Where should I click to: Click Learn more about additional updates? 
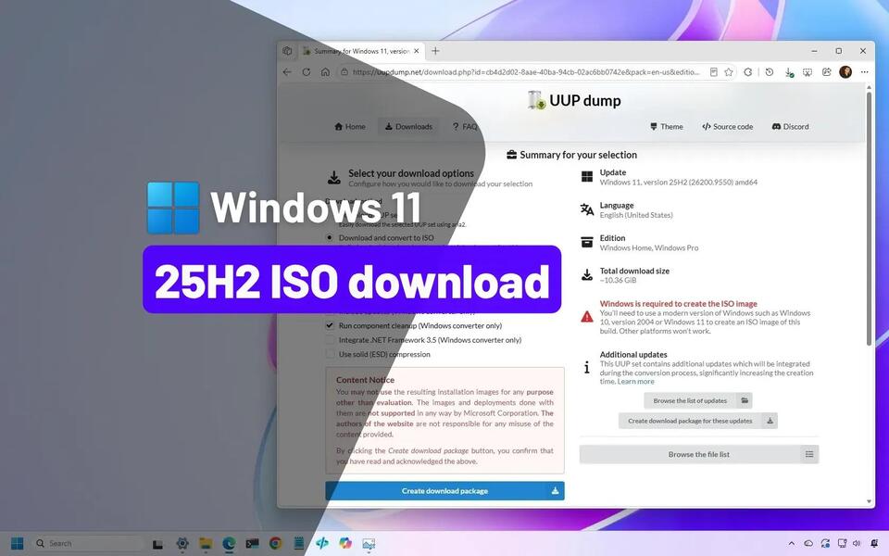(x=635, y=381)
